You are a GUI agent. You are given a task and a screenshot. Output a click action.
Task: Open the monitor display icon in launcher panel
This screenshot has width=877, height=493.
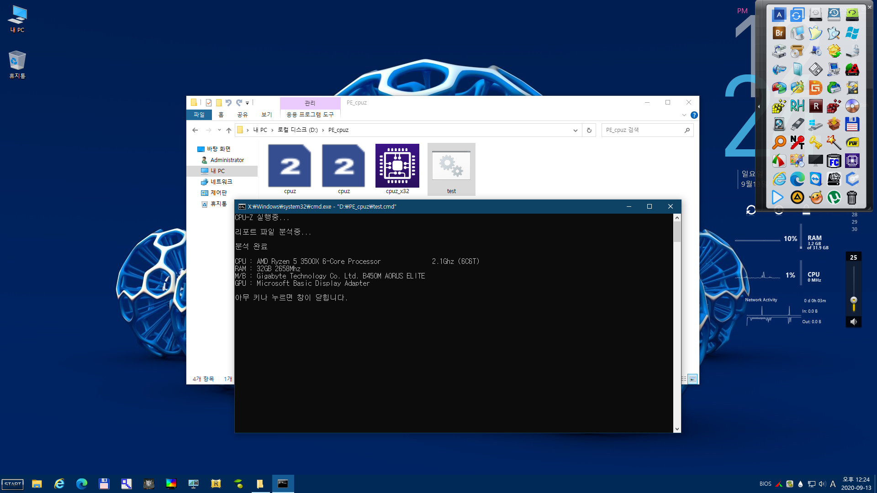[815, 161]
